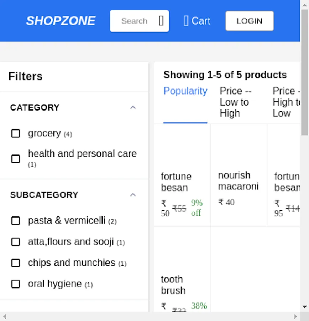Image resolution: width=309 pixels, height=321 pixels.
Task: Collapse the SUBCATEGORY filter section
Action: pyautogui.click(x=133, y=195)
